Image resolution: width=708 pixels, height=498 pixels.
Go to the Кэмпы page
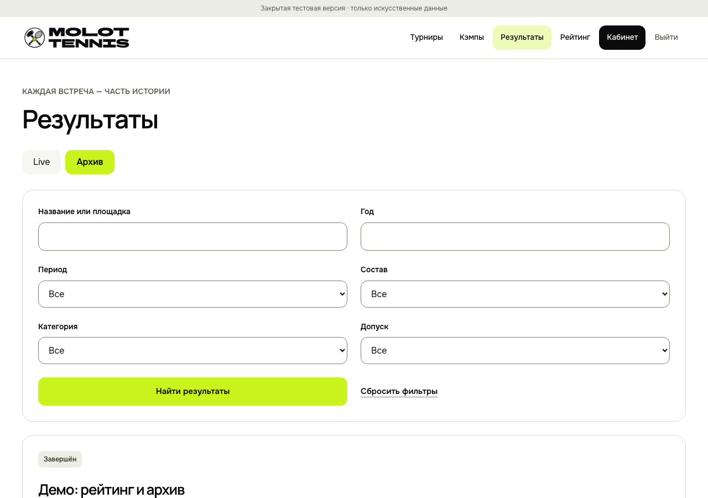tap(472, 38)
